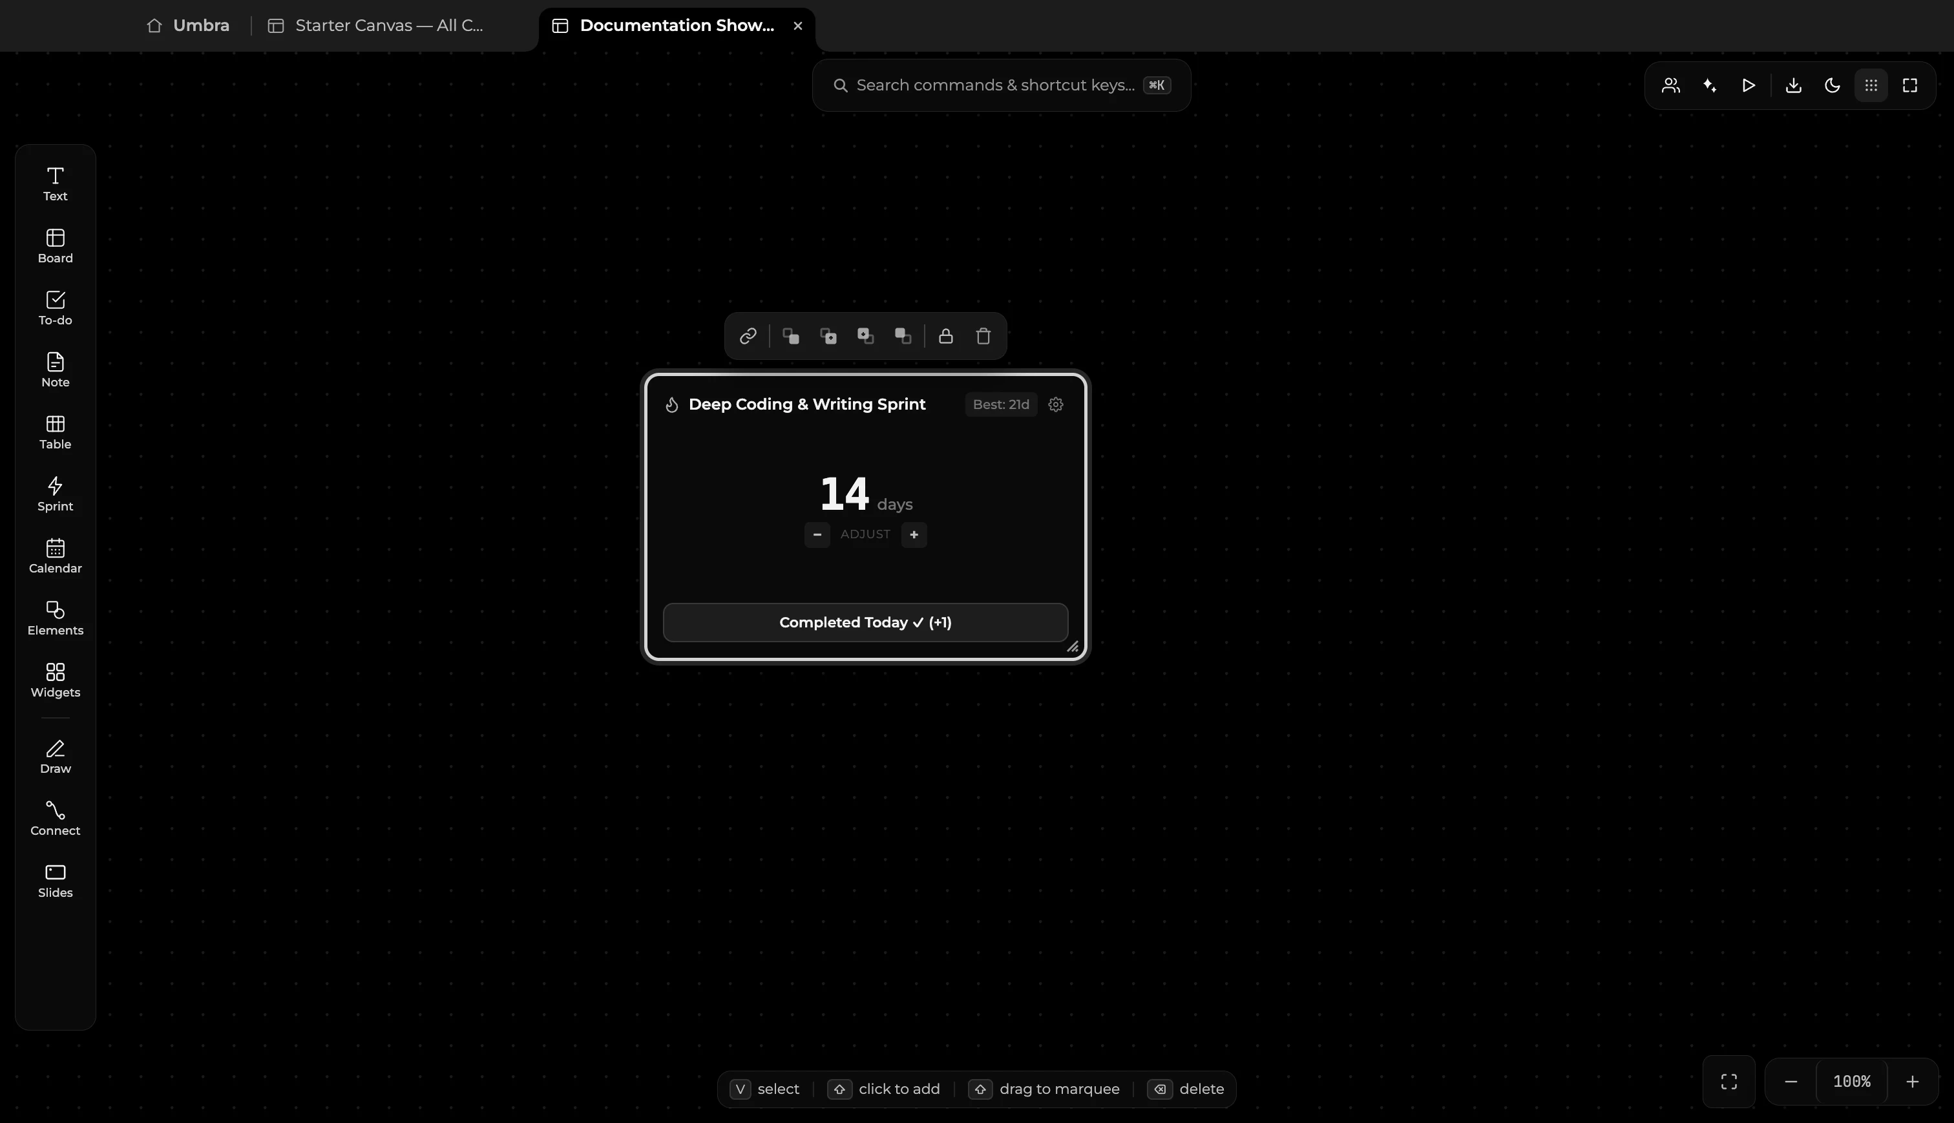The image size is (1954, 1123).
Task: Toggle dark mode moon icon
Action: [x=1832, y=85]
